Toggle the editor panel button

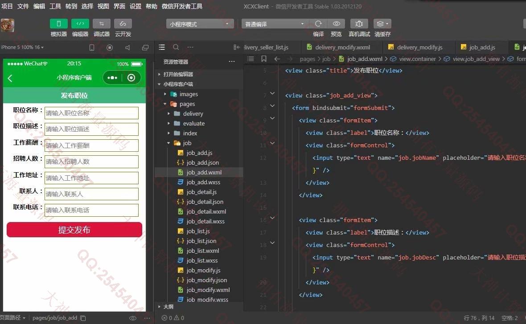(80, 24)
